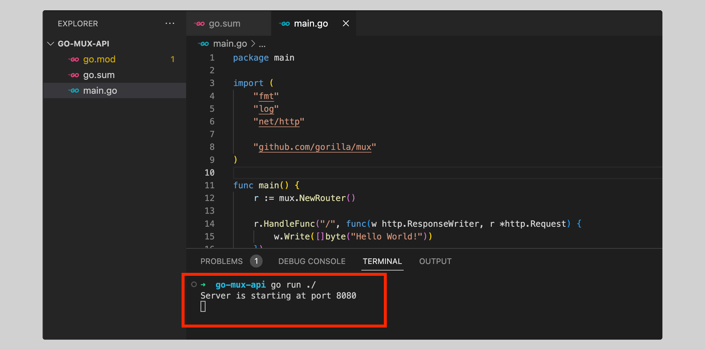This screenshot has width=705, height=350.
Task: Switch to DEBUG CONSOLE panel
Action: [312, 261]
